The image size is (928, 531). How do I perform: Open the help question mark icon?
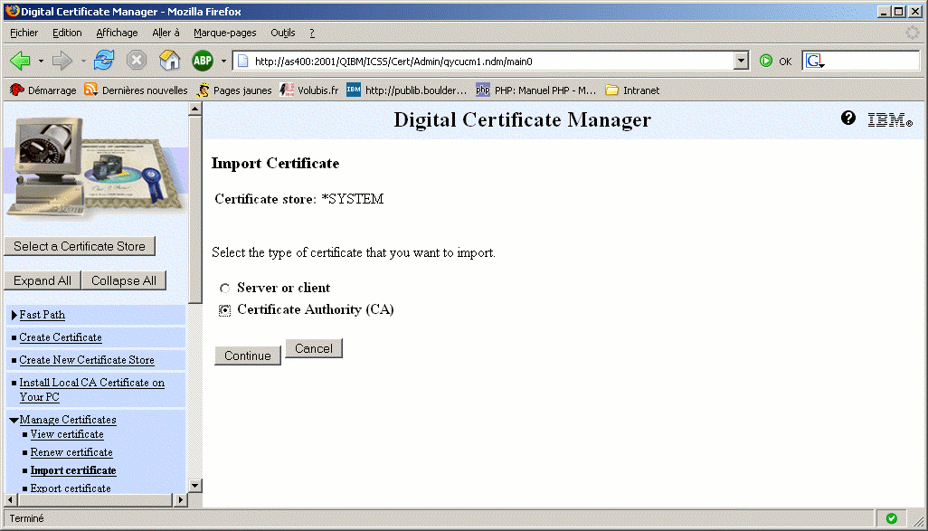coord(848,118)
